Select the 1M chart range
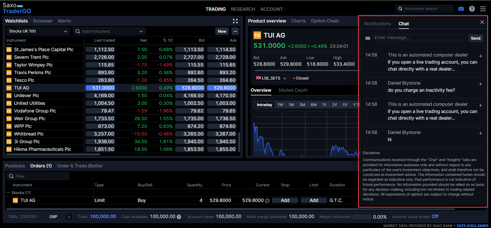491x228 pixels. pos(291,105)
